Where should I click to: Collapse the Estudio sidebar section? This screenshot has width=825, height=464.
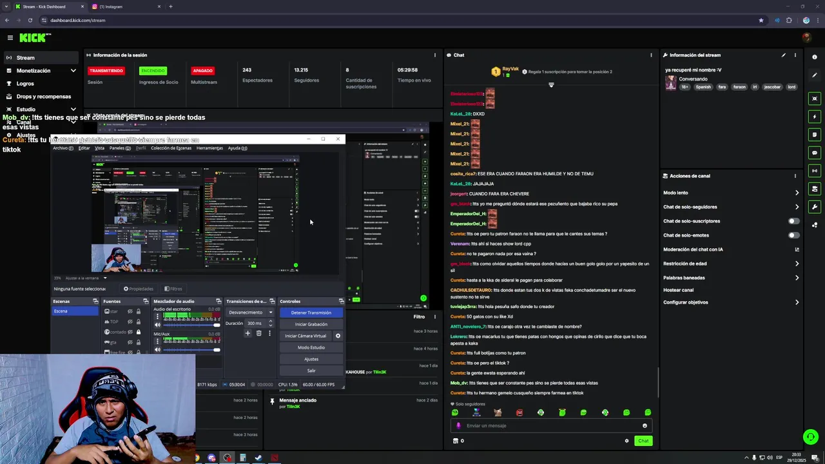[x=73, y=109]
